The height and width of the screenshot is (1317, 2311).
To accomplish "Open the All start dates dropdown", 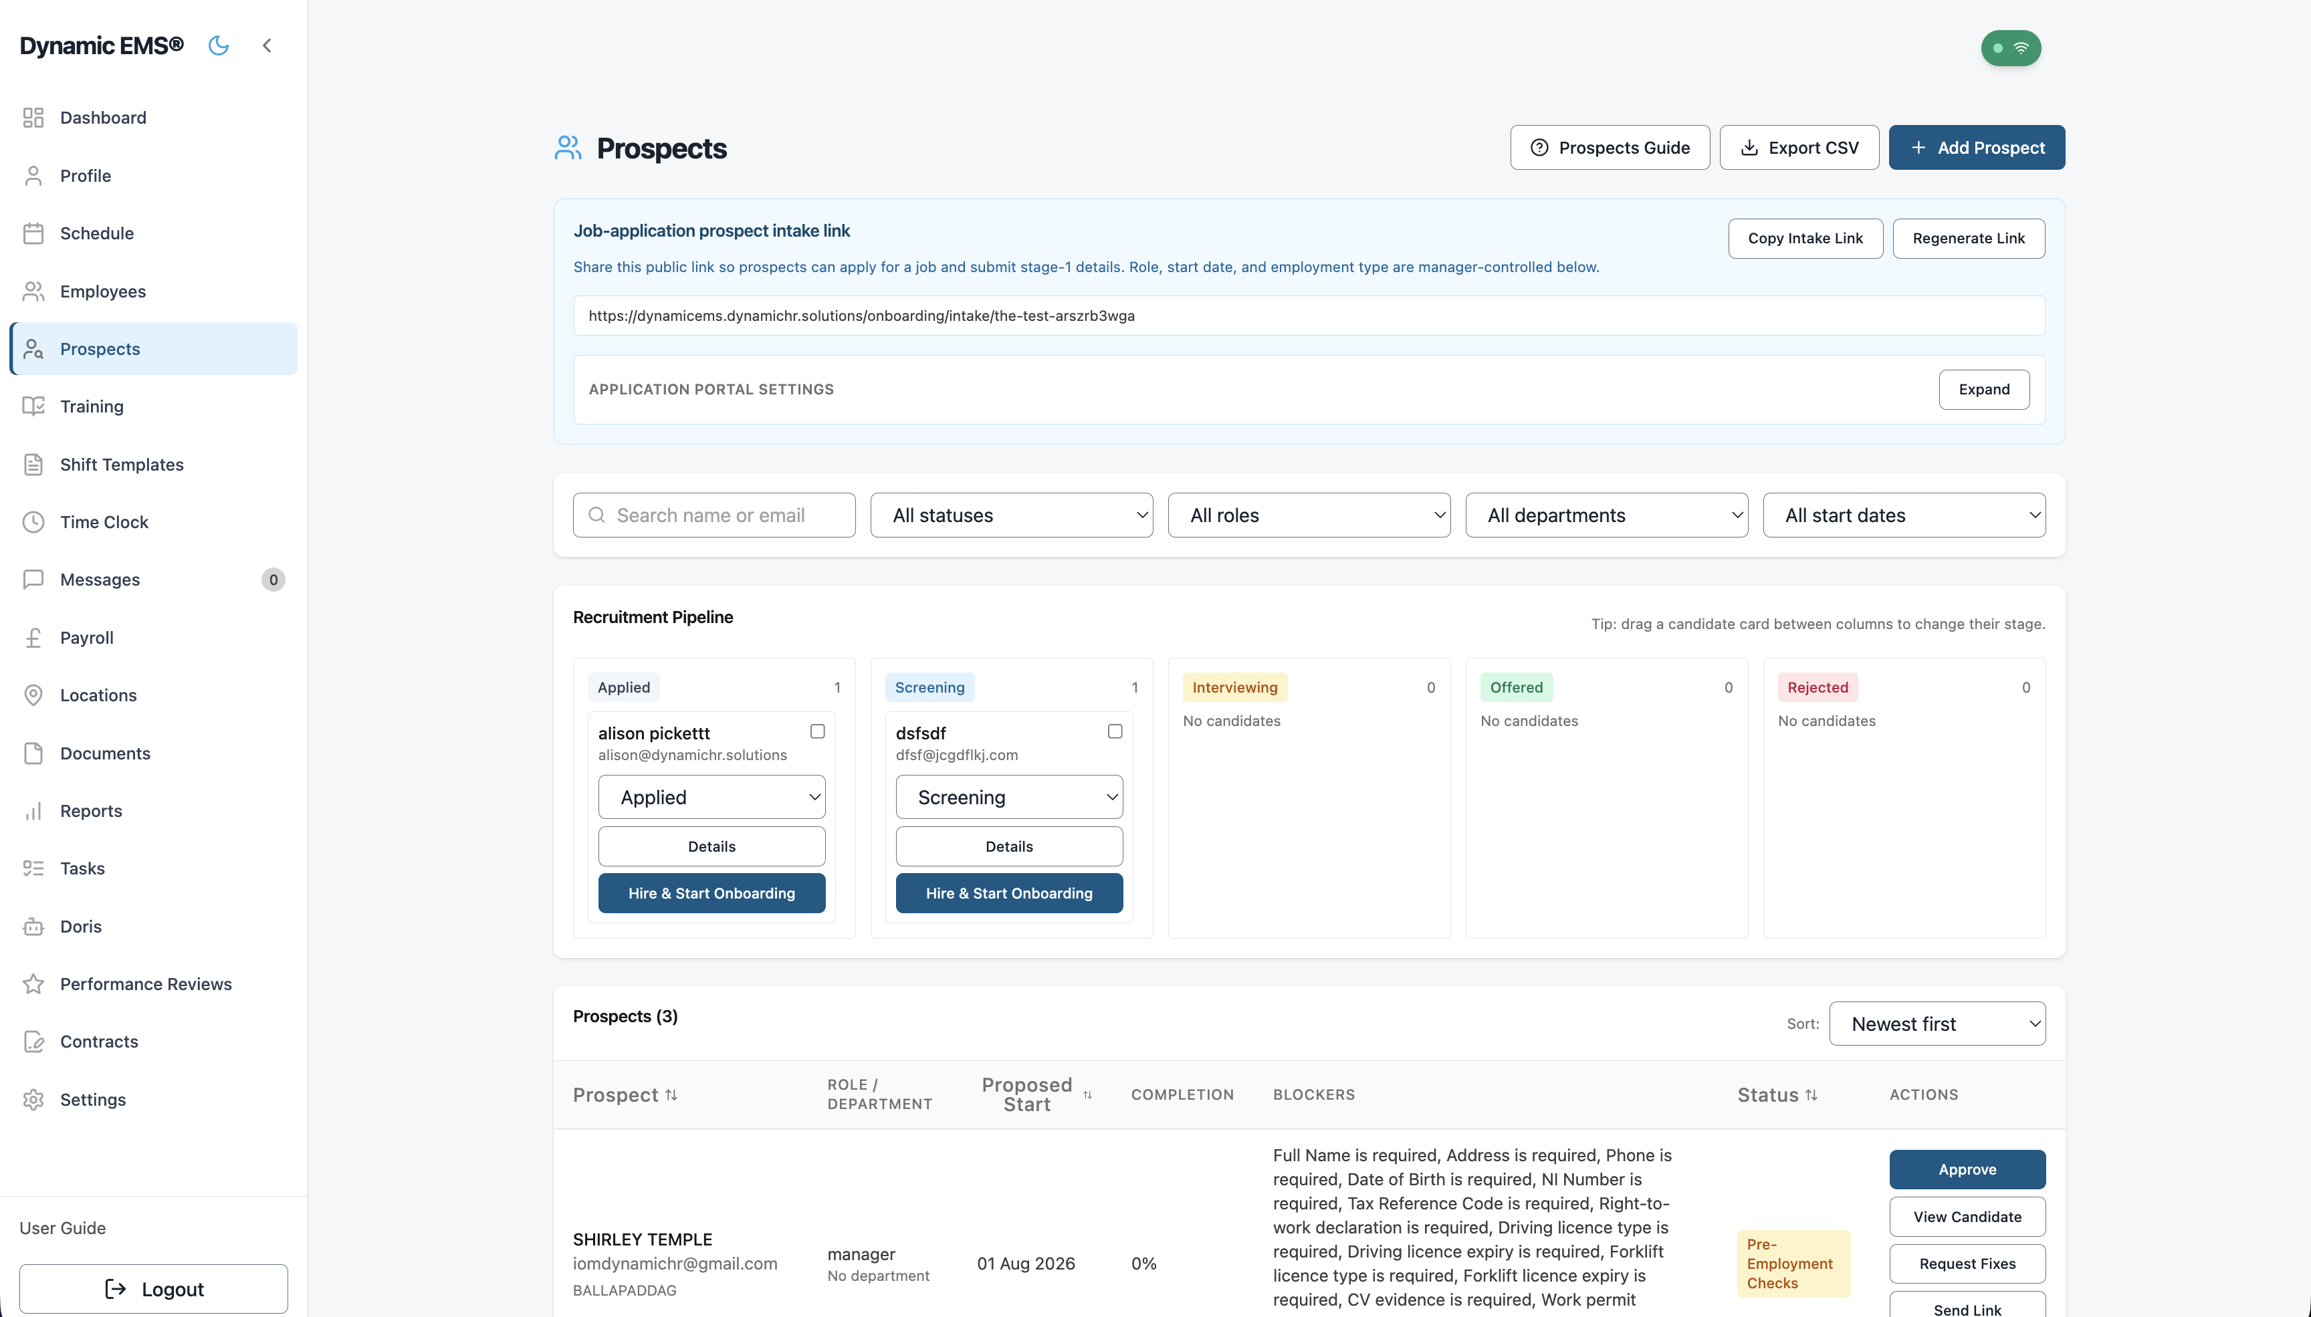I will [1904, 515].
